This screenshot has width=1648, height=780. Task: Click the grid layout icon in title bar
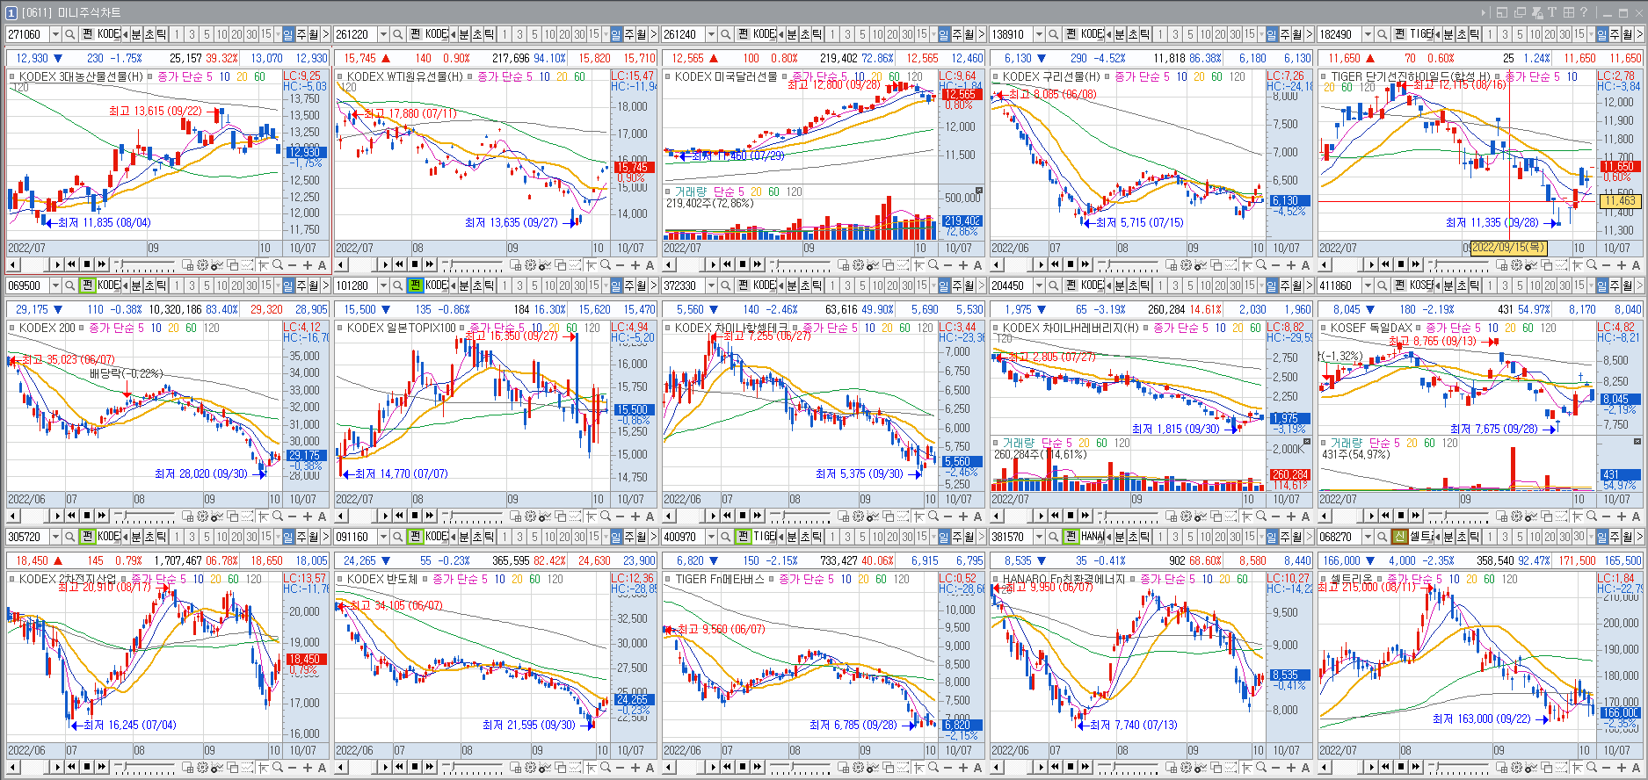[x=1569, y=12]
